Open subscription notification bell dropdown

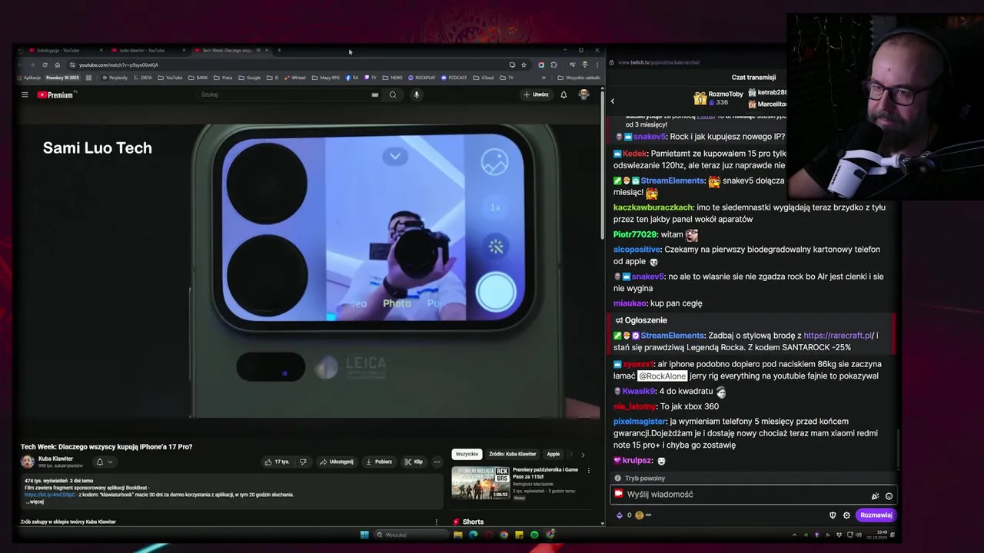(104, 462)
